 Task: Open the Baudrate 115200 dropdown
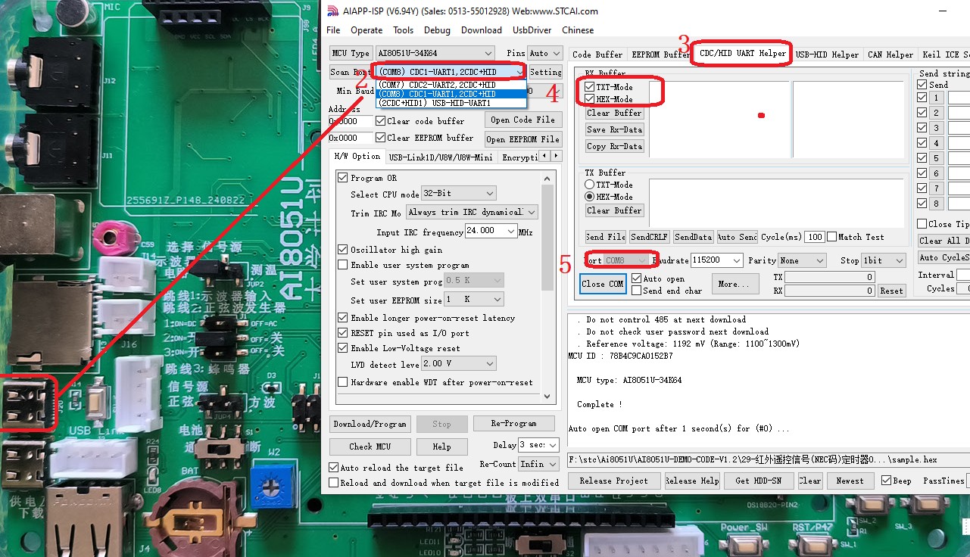pyautogui.click(x=737, y=260)
